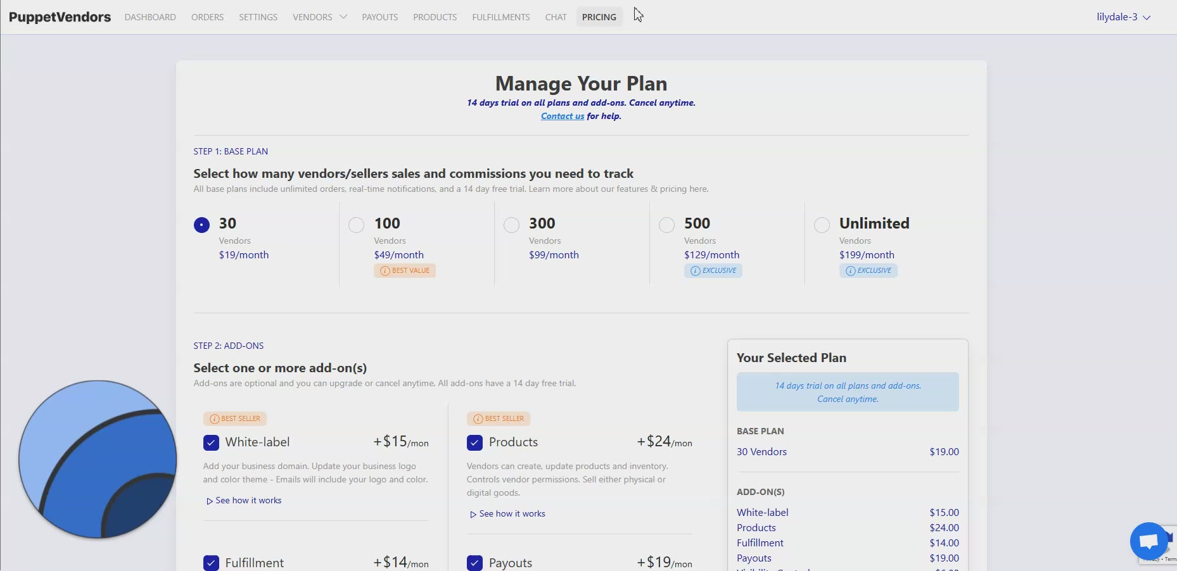Select the Unlimited Vendors plan radio button
Screen dimensions: 1177x571
pos(822,225)
